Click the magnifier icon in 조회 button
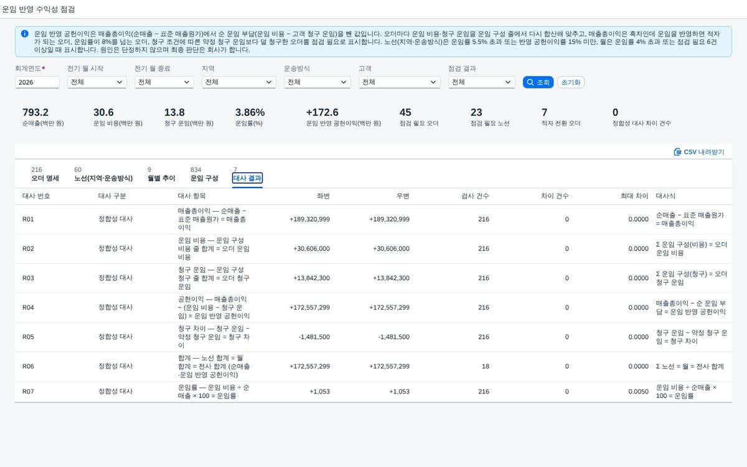 coord(530,82)
